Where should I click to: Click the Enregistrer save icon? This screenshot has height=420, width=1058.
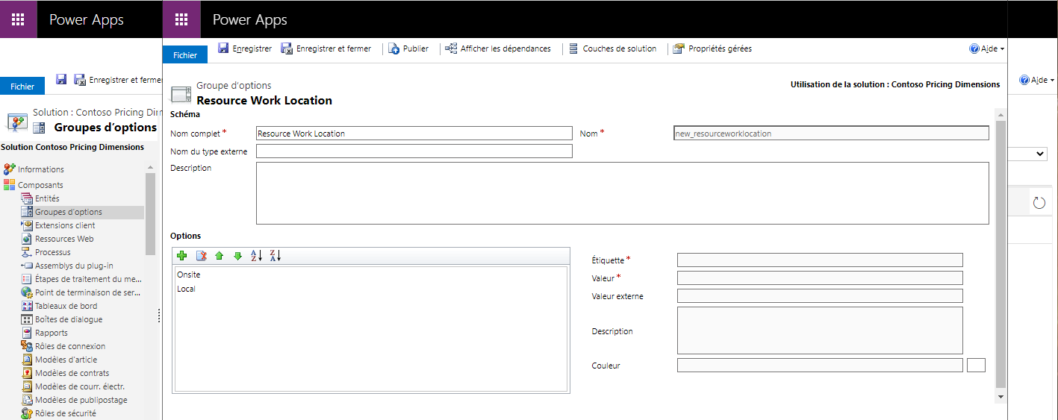(x=223, y=48)
